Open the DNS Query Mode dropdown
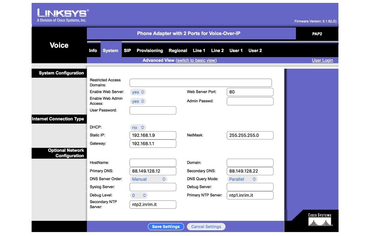370x236 pixels. click(x=242, y=179)
